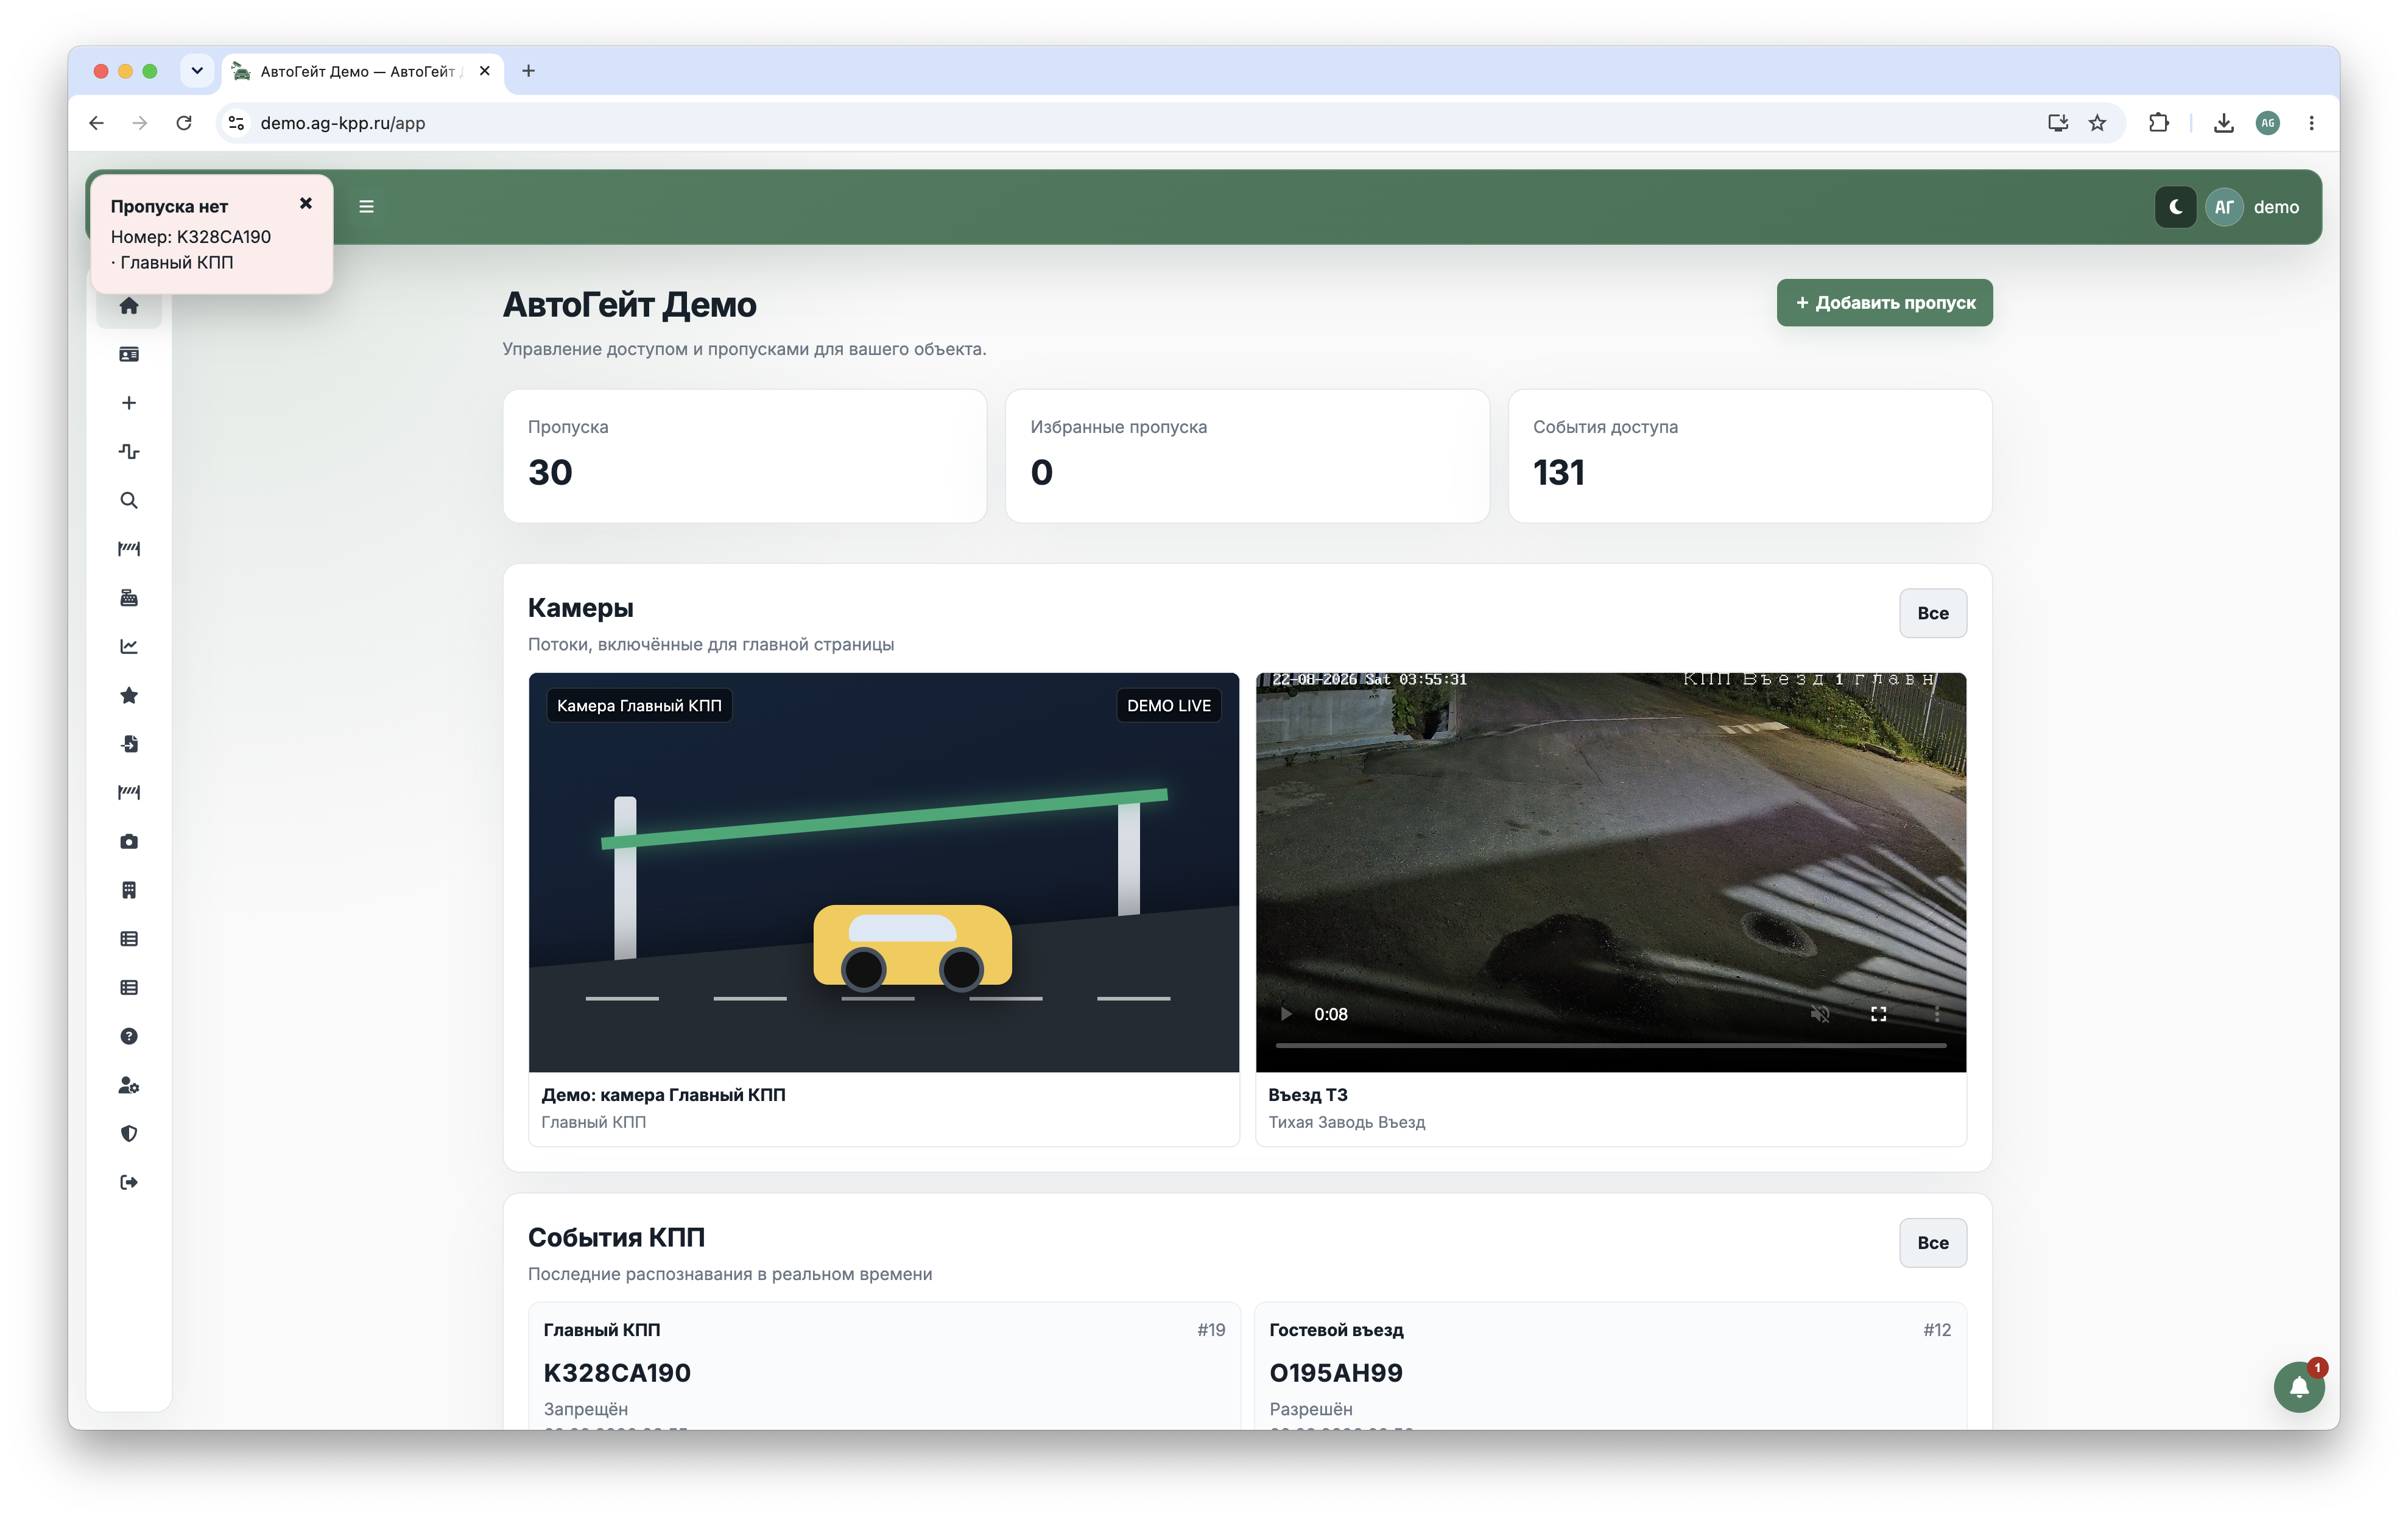Open the demo Главный КПП camera preview

(884, 872)
